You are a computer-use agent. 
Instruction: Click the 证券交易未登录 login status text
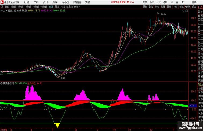coord(118,2)
